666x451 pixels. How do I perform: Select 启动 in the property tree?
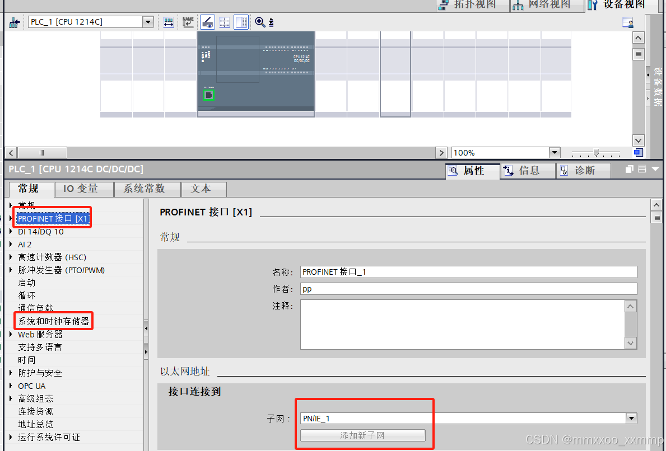click(27, 283)
